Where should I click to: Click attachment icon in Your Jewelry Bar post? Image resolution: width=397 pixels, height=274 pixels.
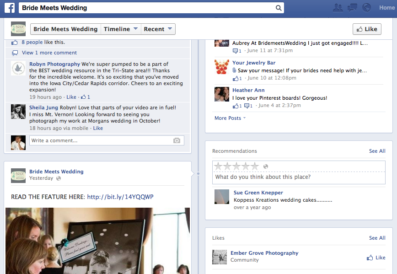click(234, 70)
